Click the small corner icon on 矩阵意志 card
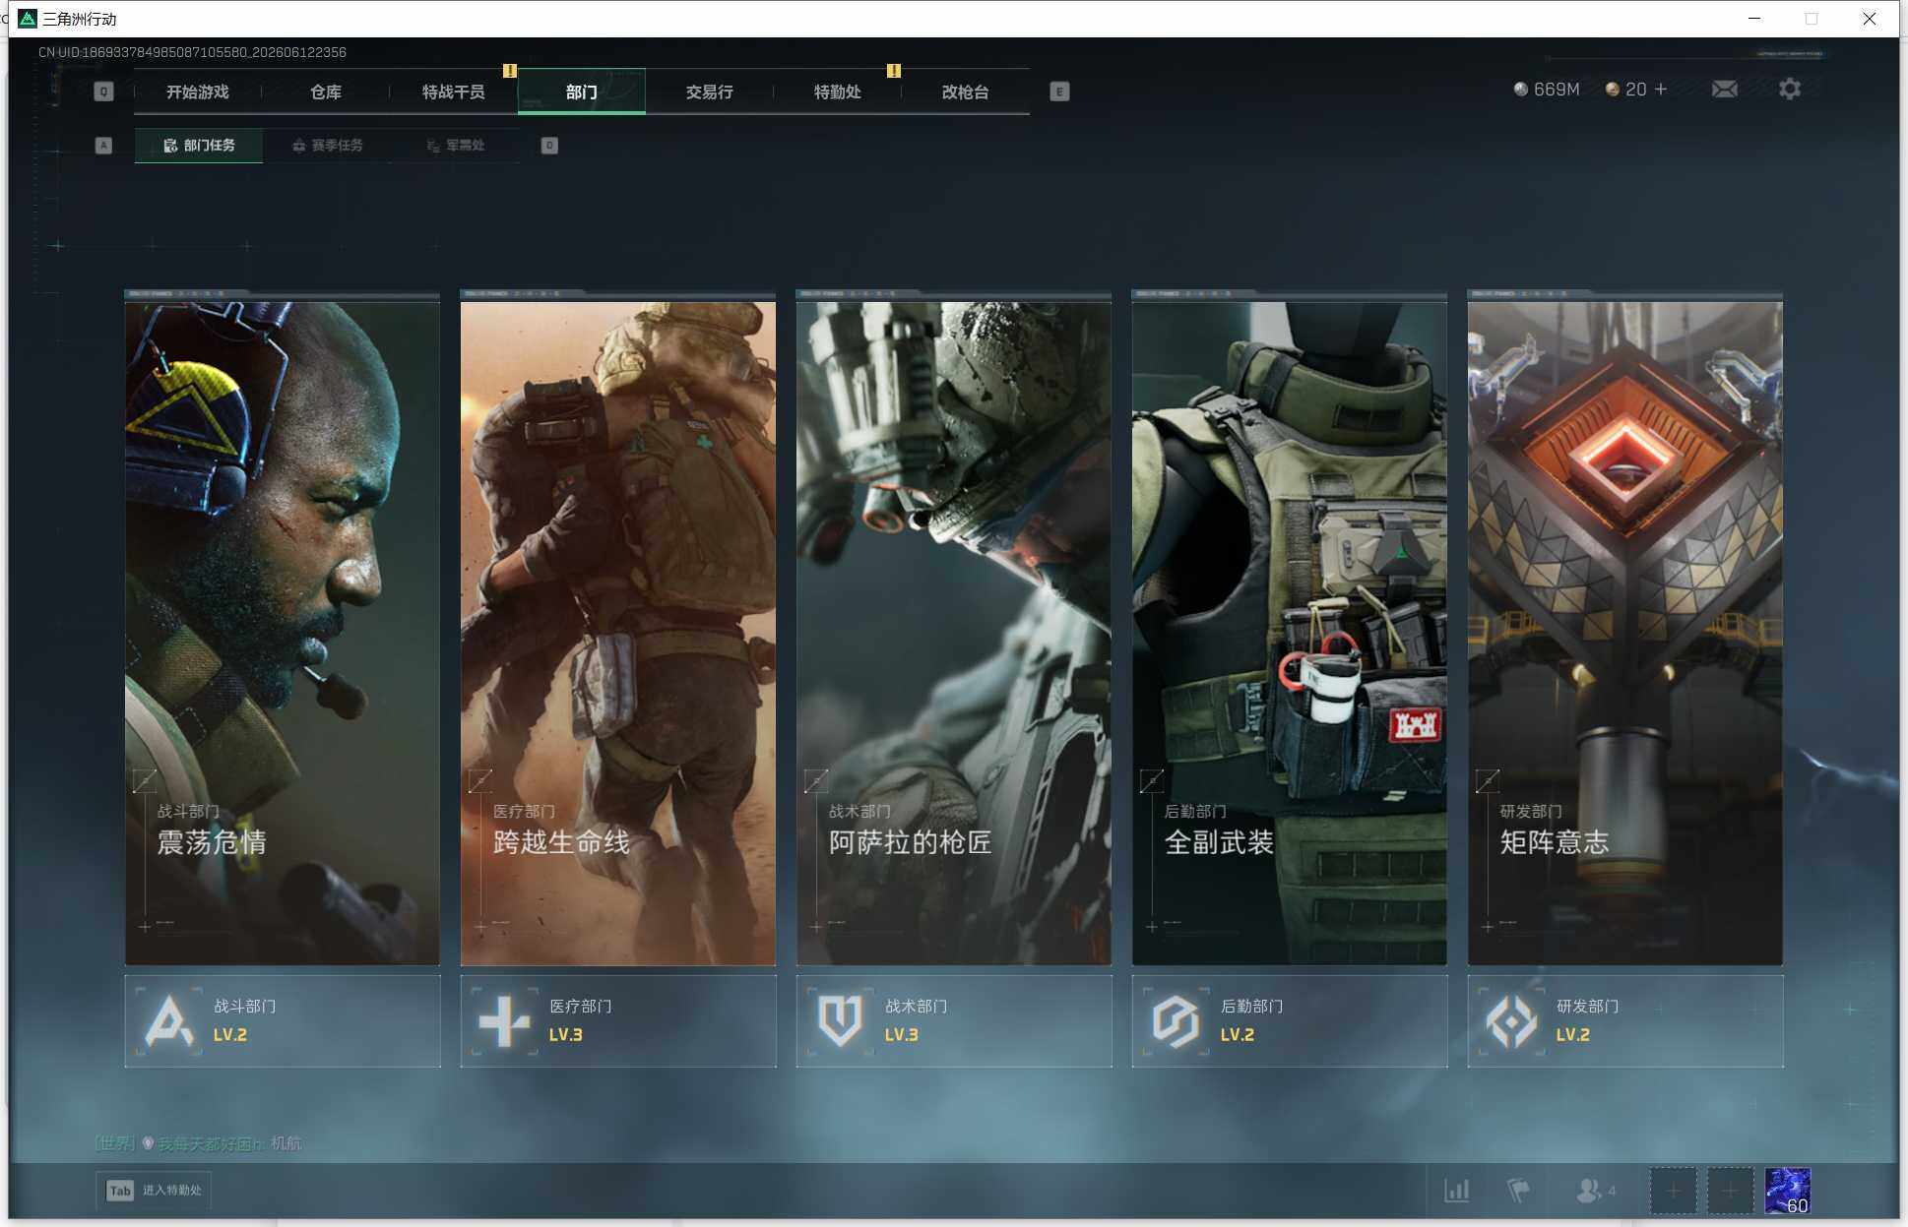Screen dimensions: 1908x1227 click(x=1488, y=781)
